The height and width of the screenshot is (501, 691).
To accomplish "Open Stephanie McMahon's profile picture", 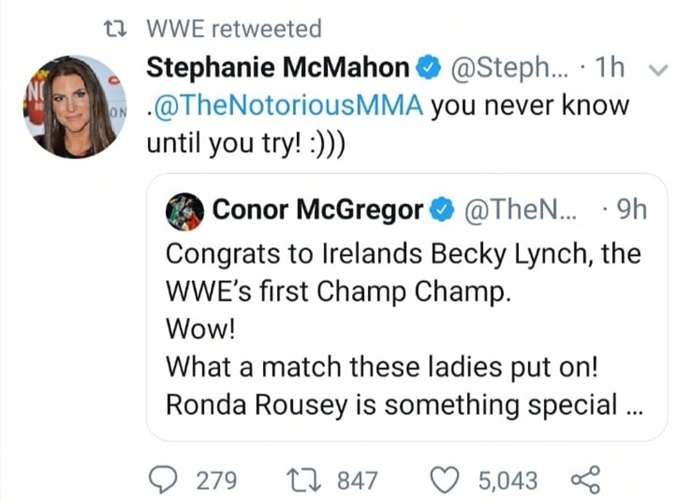I will pyautogui.click(x=75, y=107).
